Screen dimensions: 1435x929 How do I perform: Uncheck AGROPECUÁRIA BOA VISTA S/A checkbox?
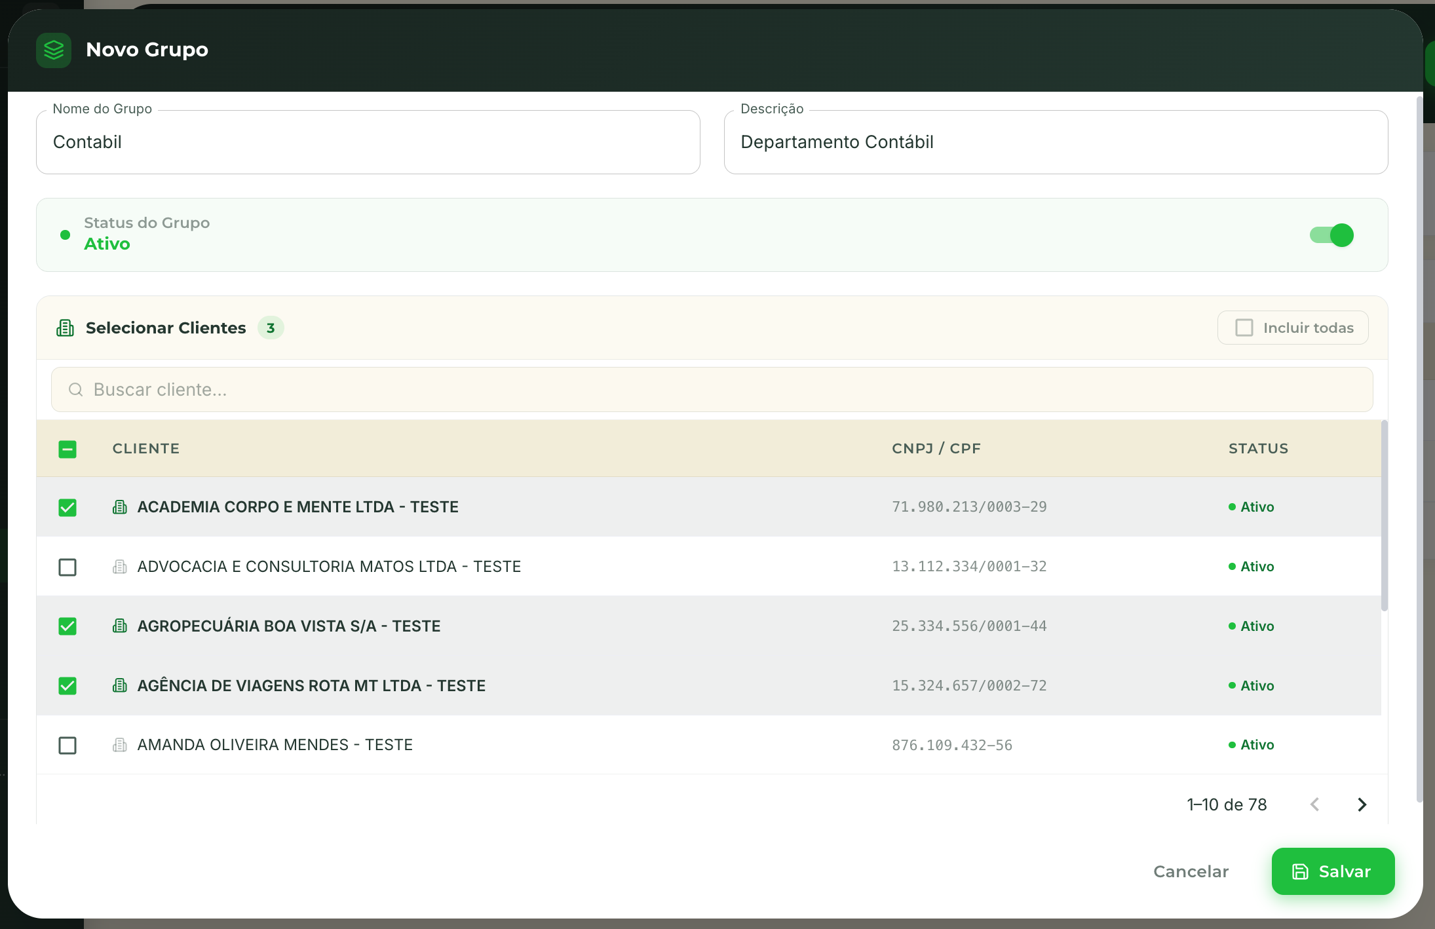tap(67, 626)
